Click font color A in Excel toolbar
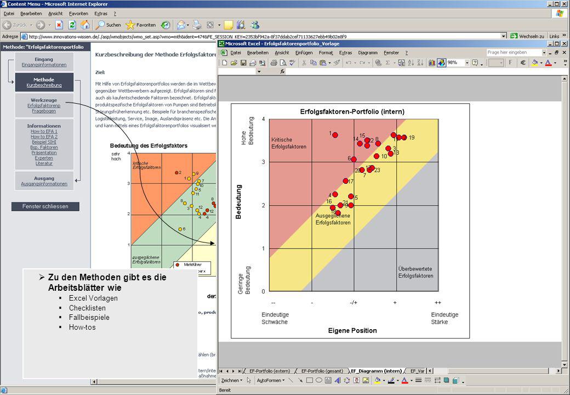Viewport: 570px width, 395px height. (x=549, y=63)
